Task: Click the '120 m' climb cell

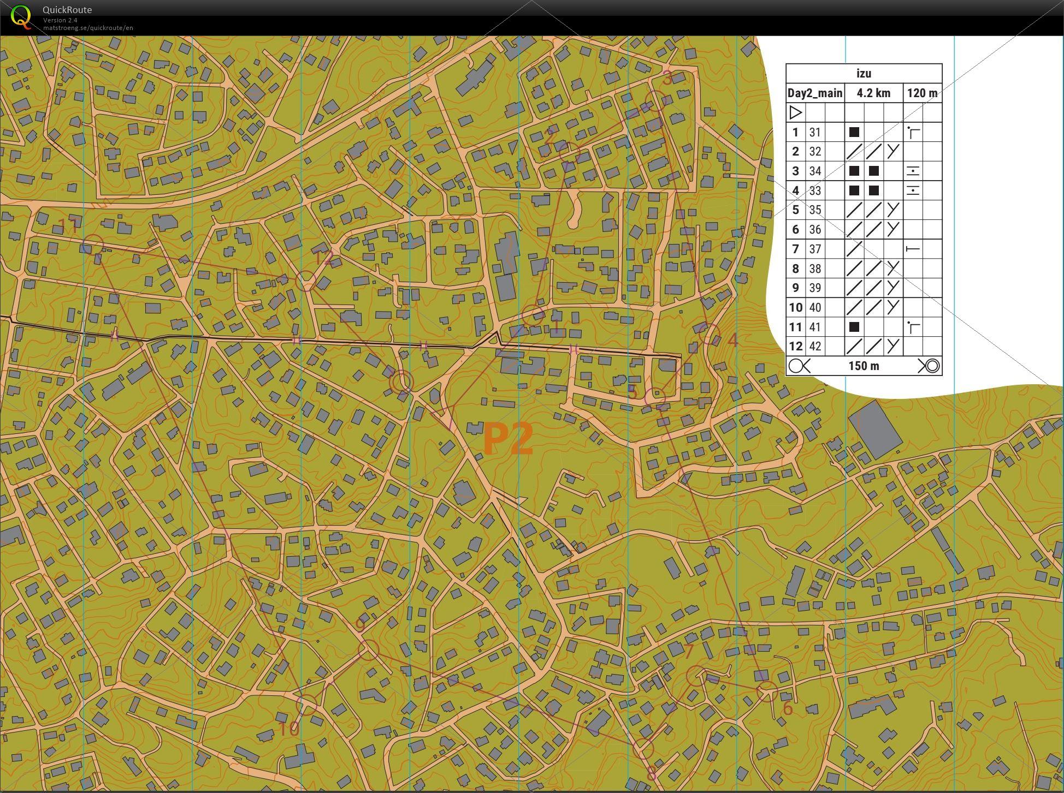Action: (x=922, y=93)
